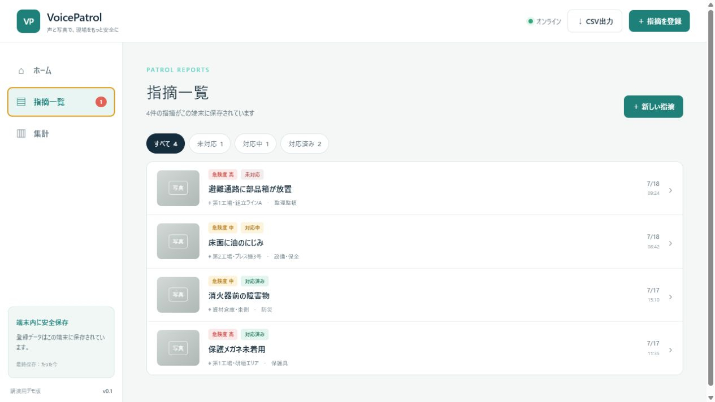Click the VoicePatrol brand name
Screen dimensions: 715x402
75,18
